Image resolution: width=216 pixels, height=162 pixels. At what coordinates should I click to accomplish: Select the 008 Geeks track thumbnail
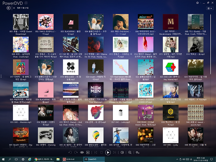point(196,22)
